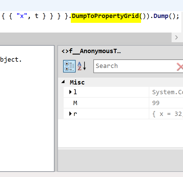Collapse the Misc category
This screenshot has width=183, height=177.
[x=63, y=82]
